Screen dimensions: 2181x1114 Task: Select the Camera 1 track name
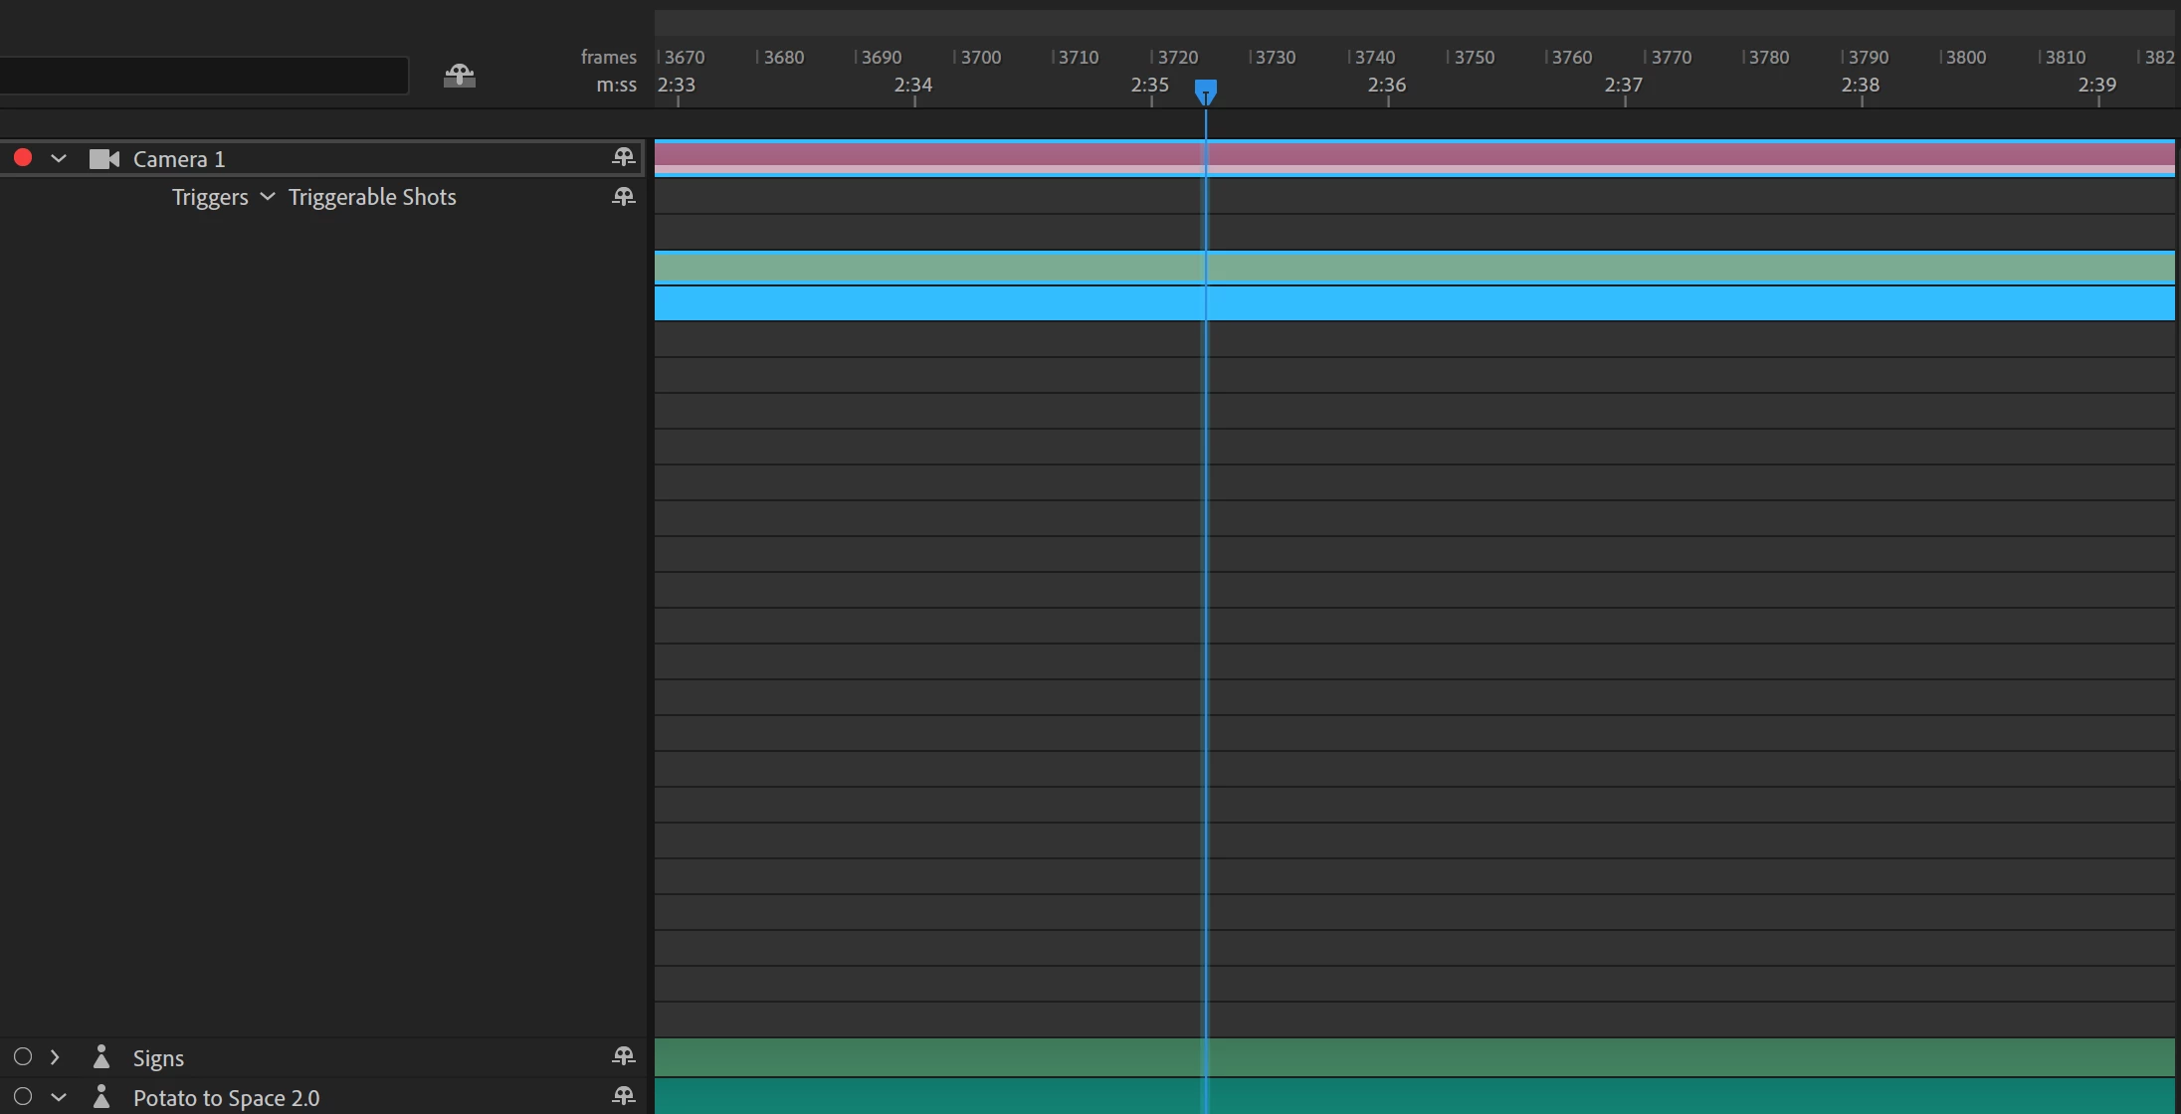click(179, 159)
